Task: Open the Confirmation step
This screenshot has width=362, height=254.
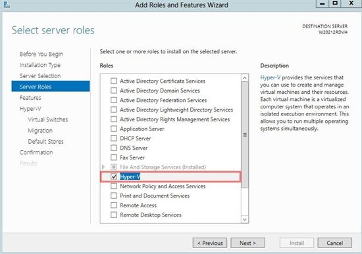Action: click(x=36, y=152)
